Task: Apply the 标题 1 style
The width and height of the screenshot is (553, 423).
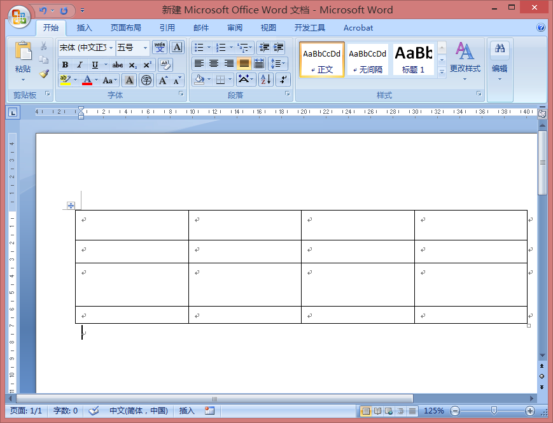Action: coord(414,60)
